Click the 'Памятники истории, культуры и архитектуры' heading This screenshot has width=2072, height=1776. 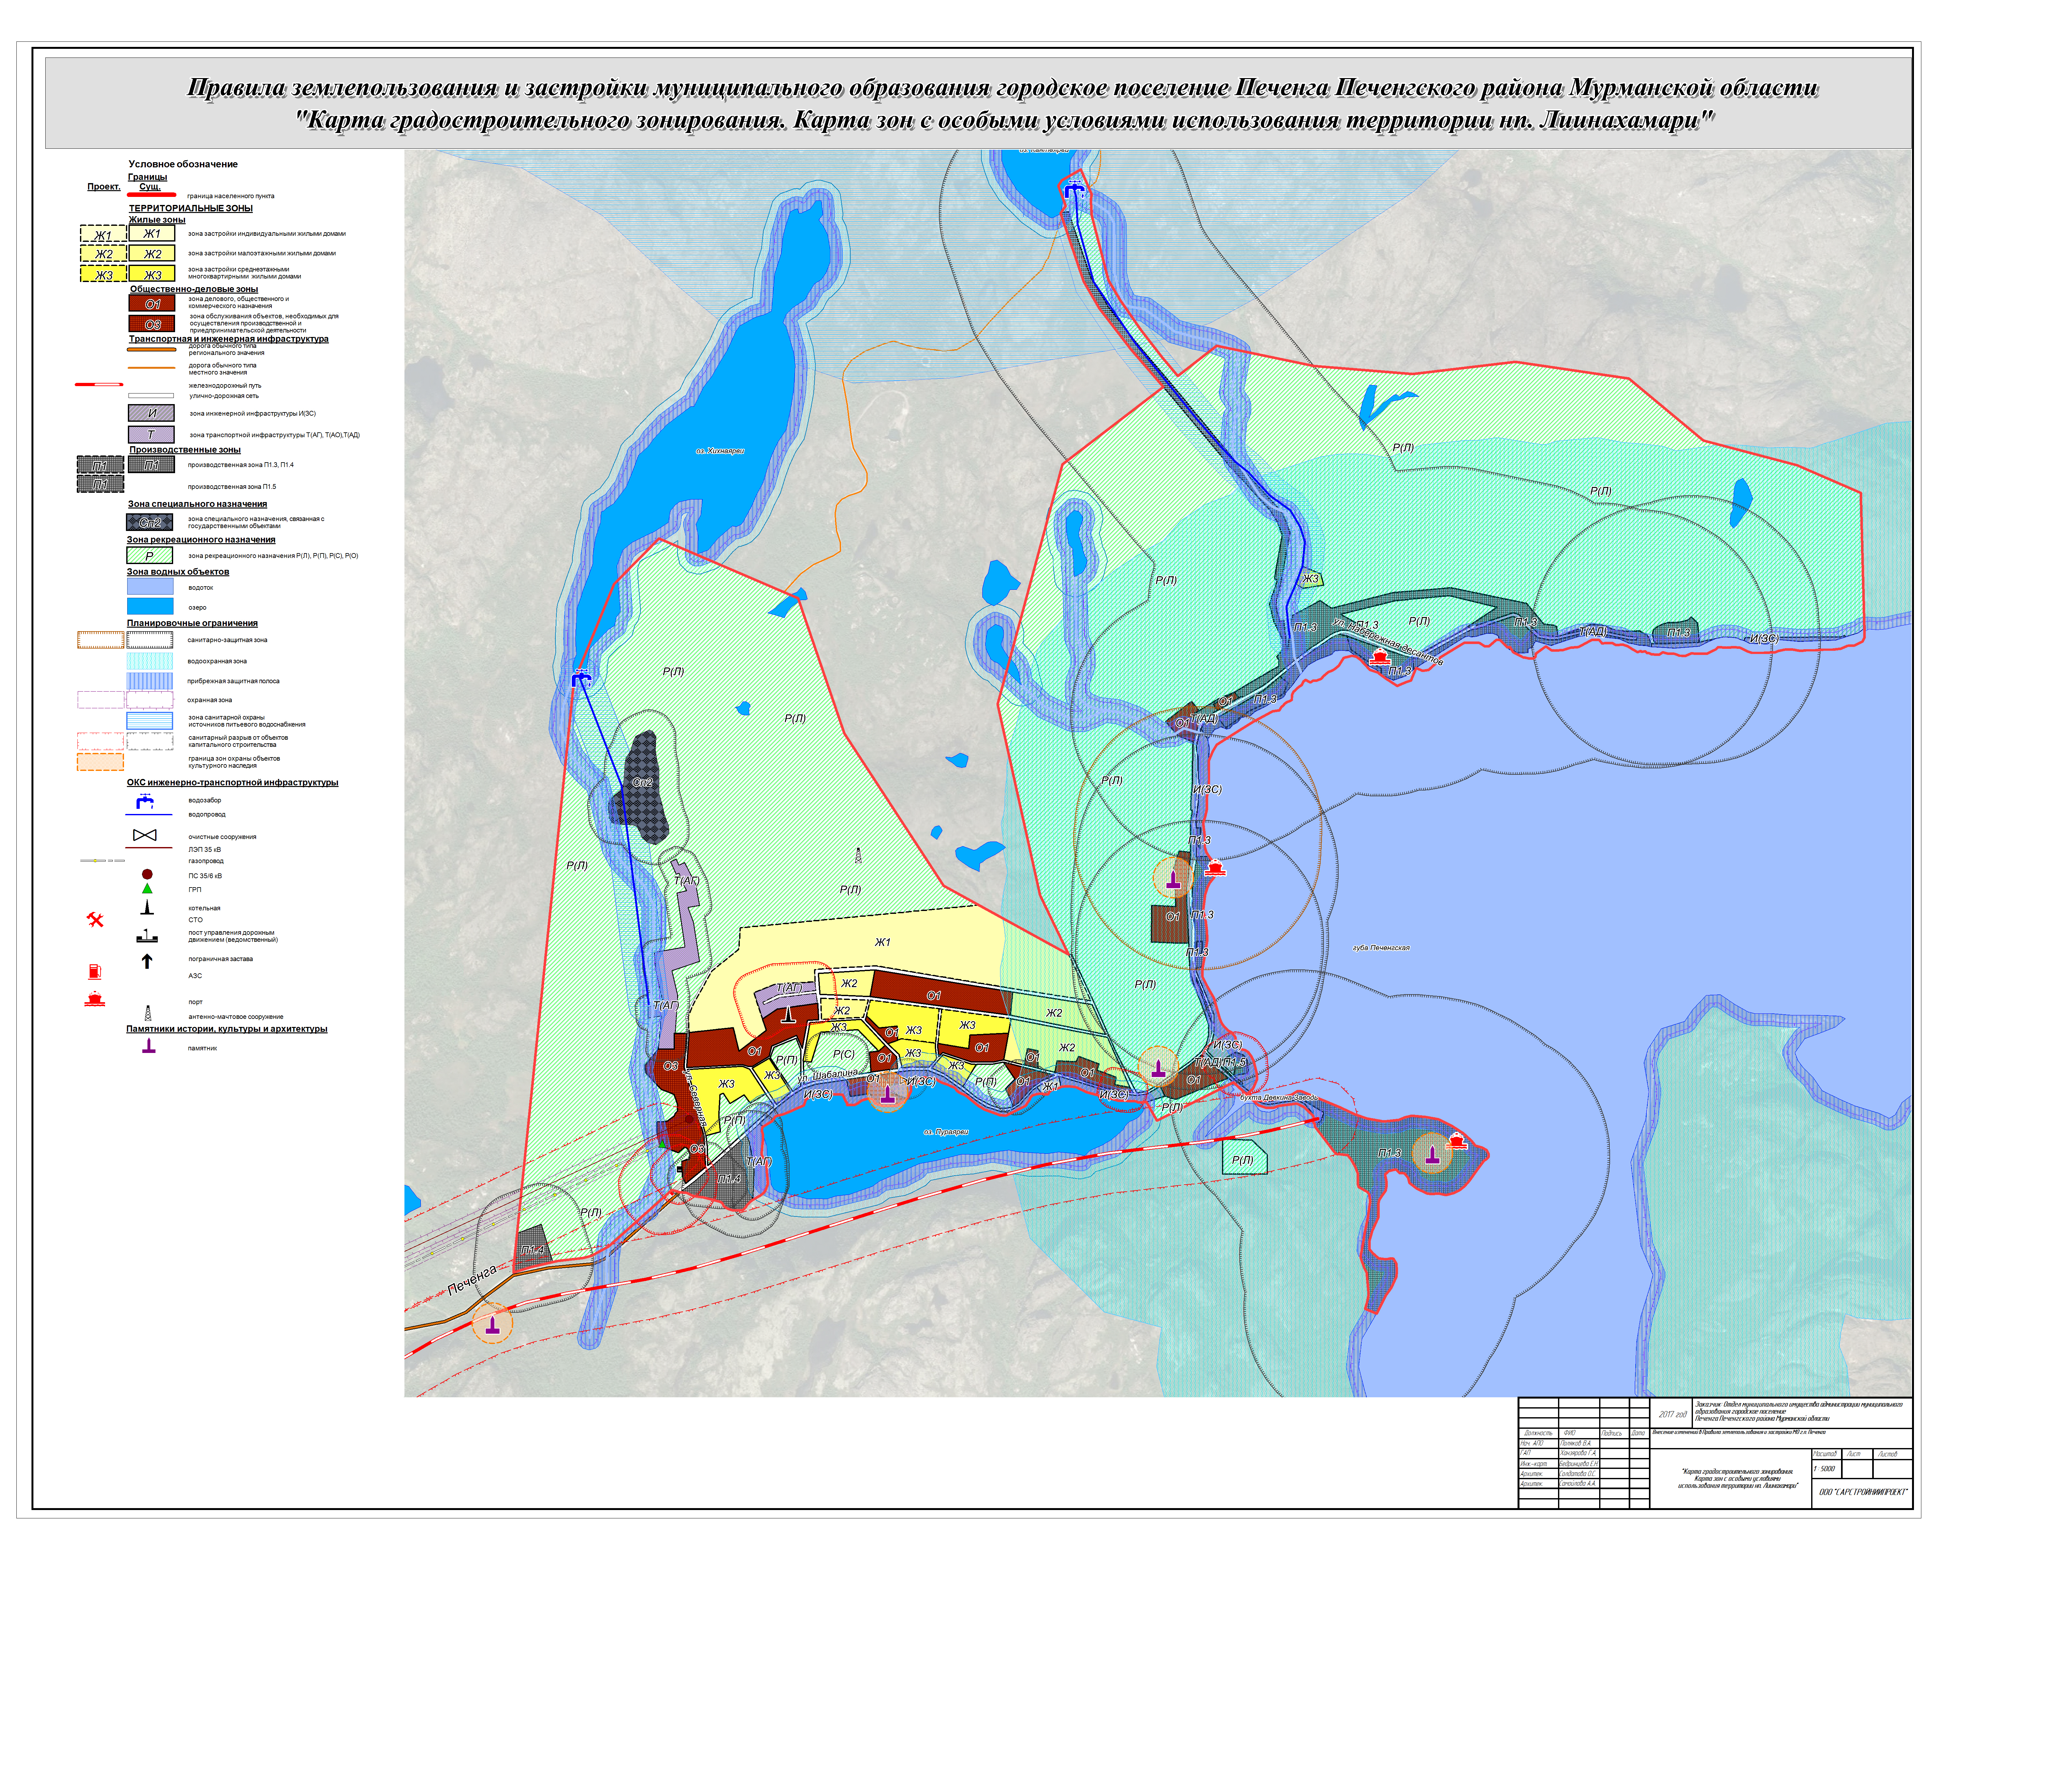[227, 1029]
